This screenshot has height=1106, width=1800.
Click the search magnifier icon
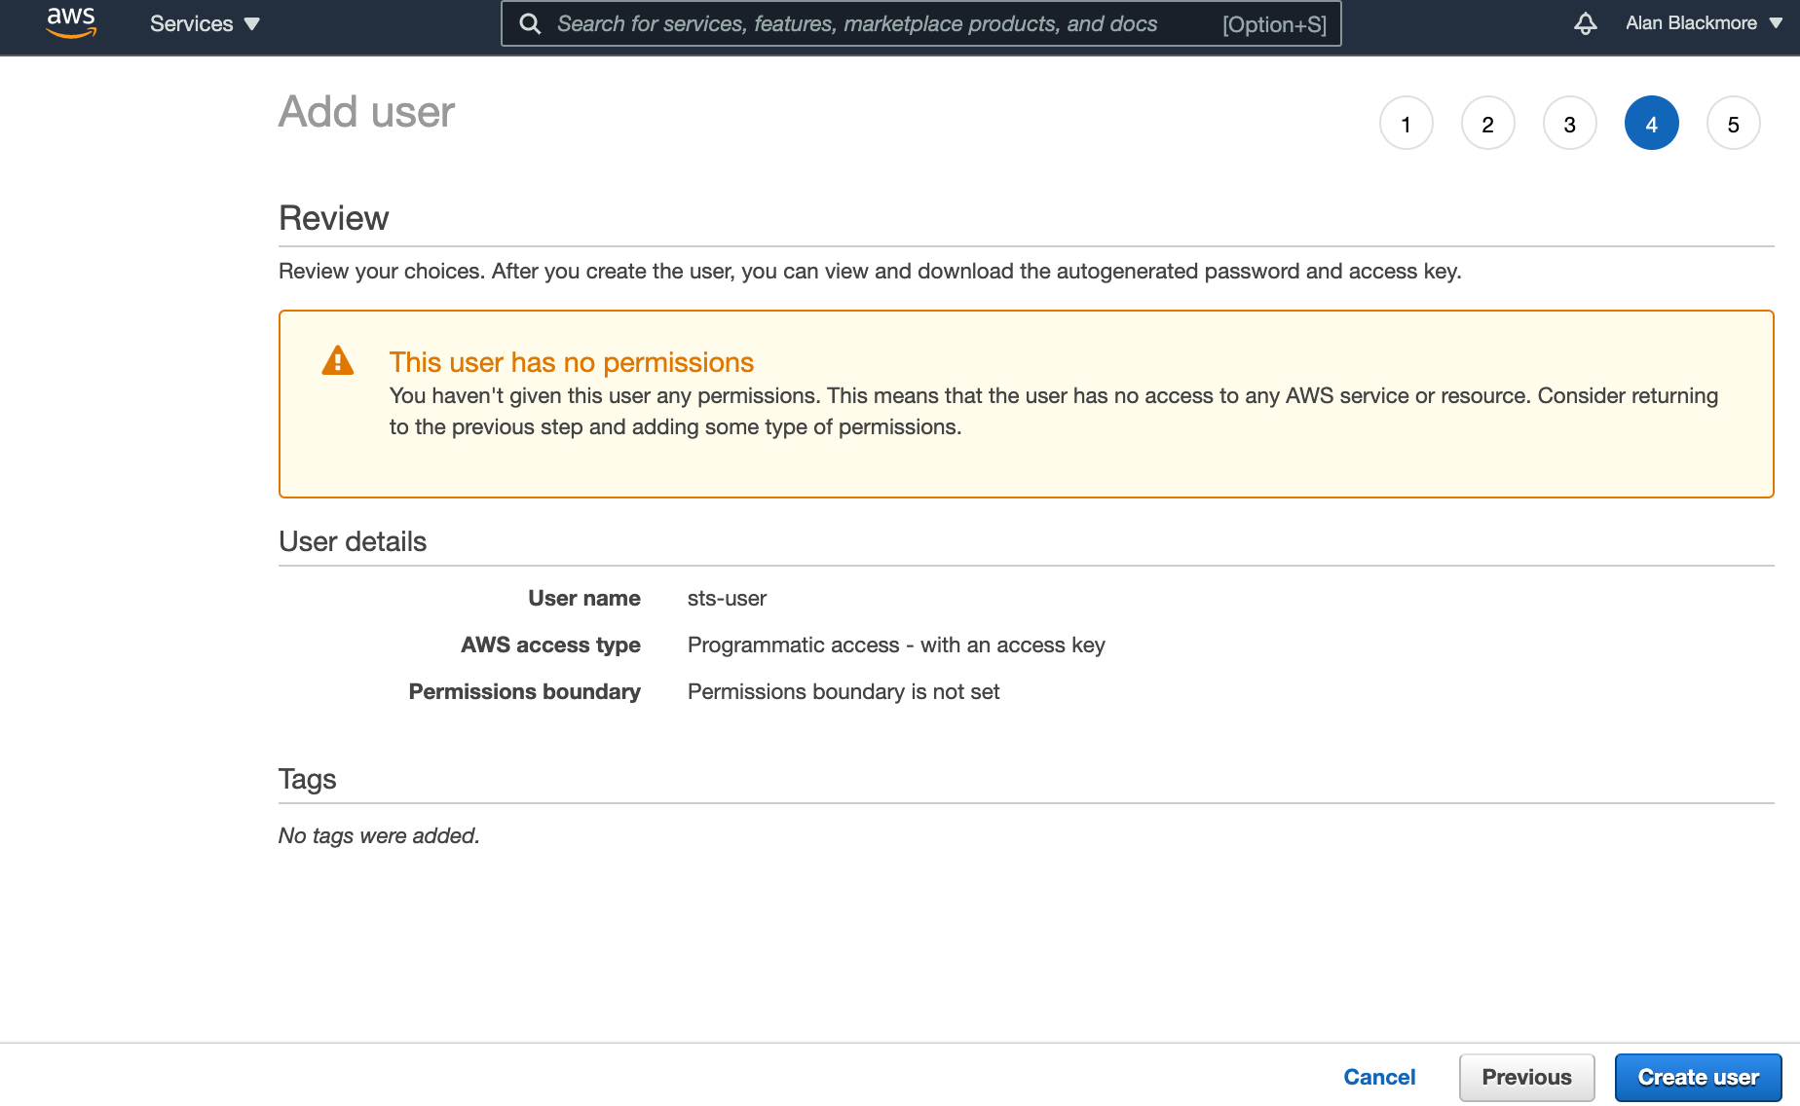(x=529, y=23)
